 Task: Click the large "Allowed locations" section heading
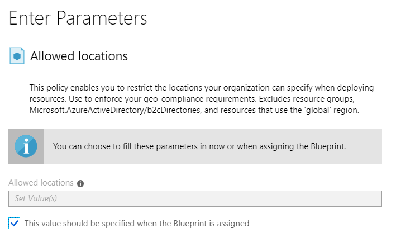(x=79, y=56)
